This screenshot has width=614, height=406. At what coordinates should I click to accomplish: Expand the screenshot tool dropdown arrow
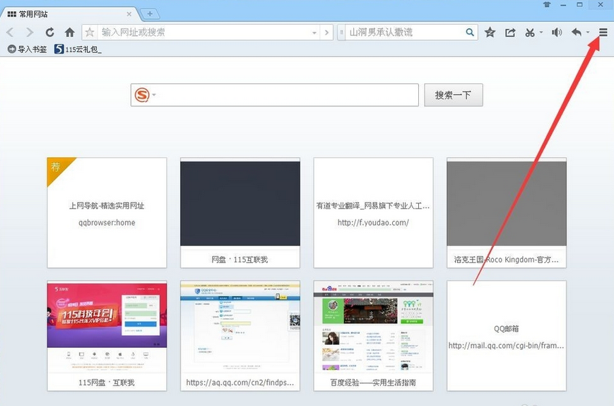coord(541,33)
